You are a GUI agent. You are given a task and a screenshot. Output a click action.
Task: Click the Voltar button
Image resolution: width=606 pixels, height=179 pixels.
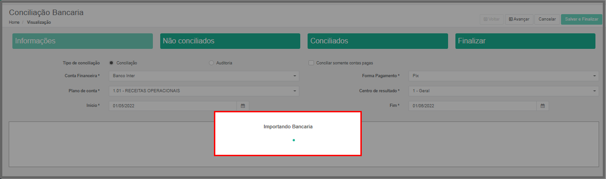point(491,19)
